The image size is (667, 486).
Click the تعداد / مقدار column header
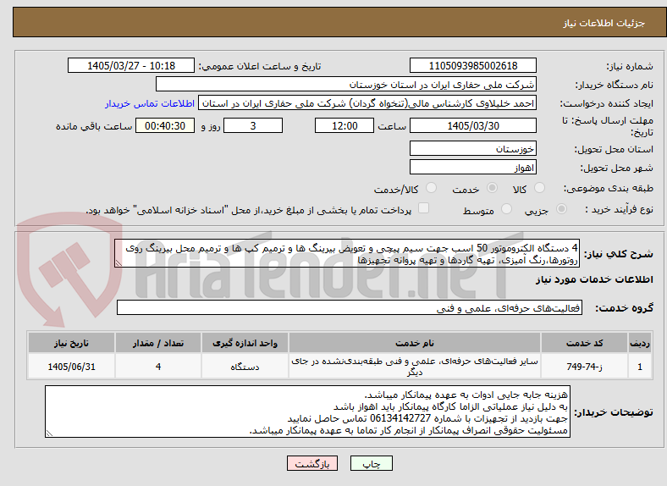(157, 343)
